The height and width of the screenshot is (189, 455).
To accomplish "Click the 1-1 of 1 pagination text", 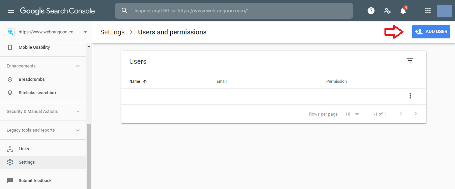I will tap(379, 114).
